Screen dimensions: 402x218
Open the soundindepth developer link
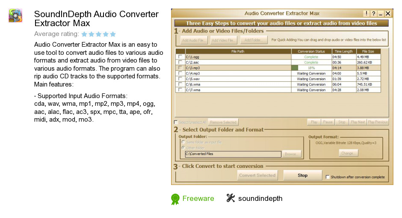260,198
